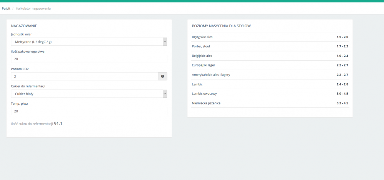Expand the Cukier do refermentacji dropdown
This screenshot has width=384, height=180.
(89, 94)
